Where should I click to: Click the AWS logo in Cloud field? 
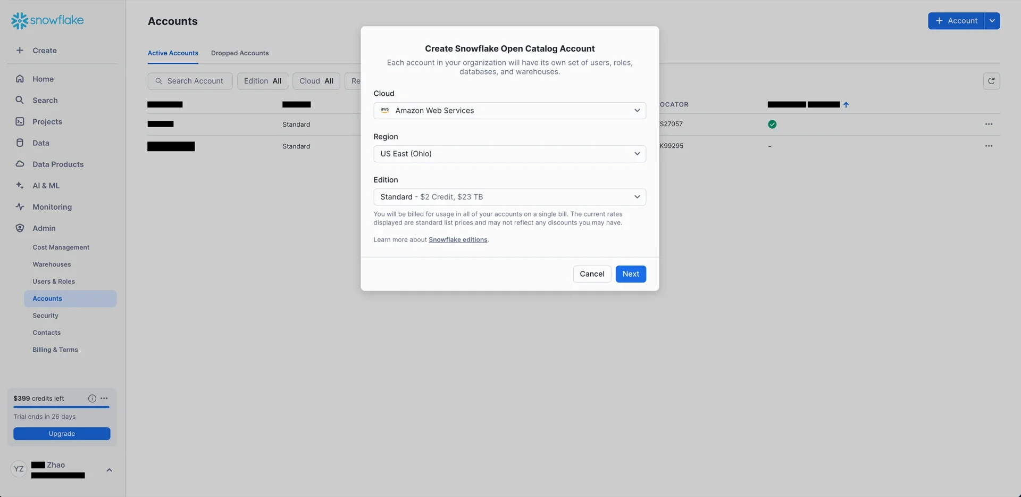pyautogui.click(x=385, y=110)
